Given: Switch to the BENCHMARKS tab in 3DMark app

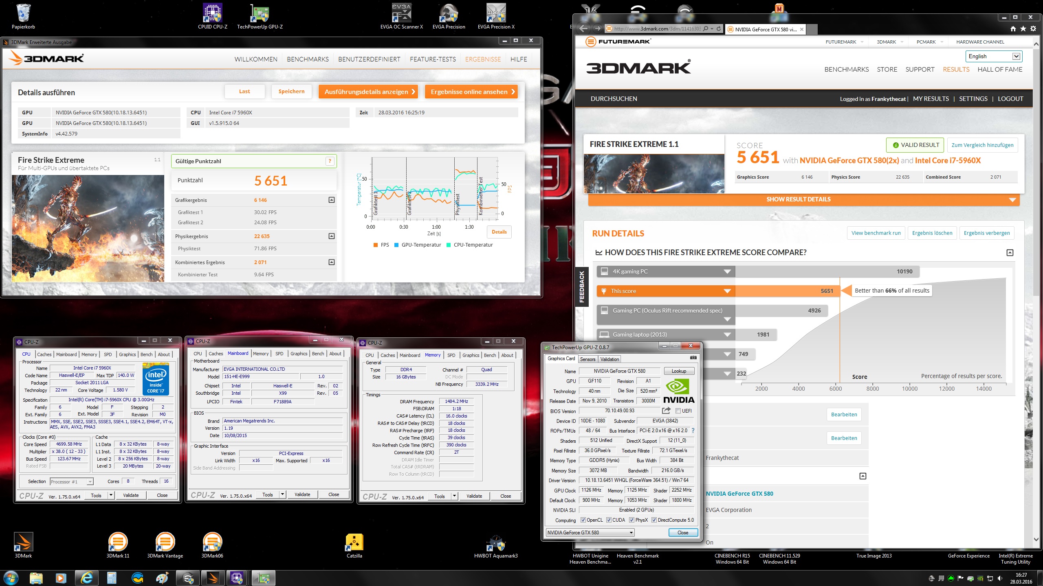Looking at the screenshot, I should pos(308,59).
